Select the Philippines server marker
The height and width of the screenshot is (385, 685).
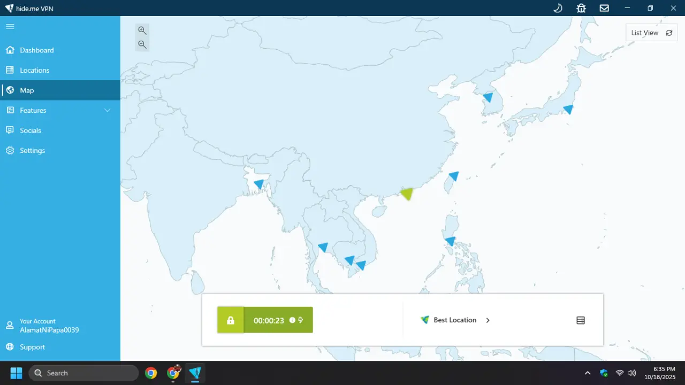451,241
